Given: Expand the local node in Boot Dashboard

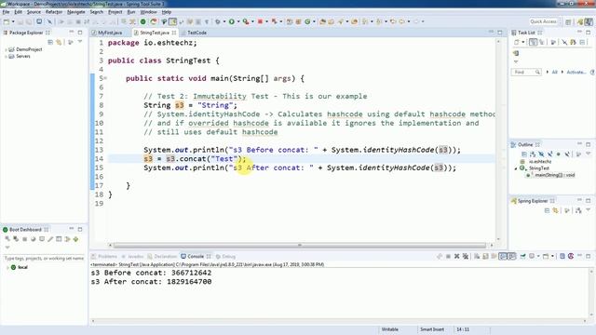Looking at the screenshot, I should (x=7, y=267).
